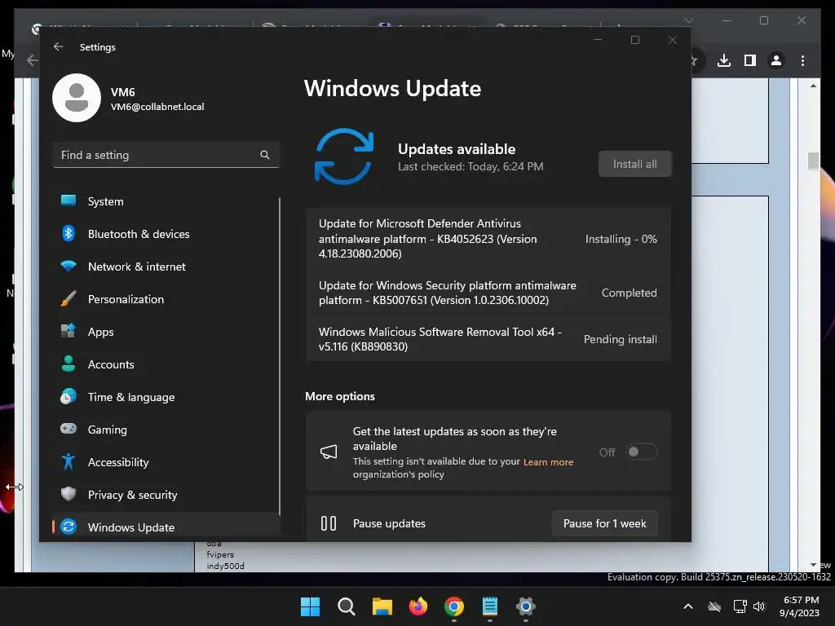Click the volume speaker tray icon
This screenshot has height=626, width=835.
coord(759,606)
